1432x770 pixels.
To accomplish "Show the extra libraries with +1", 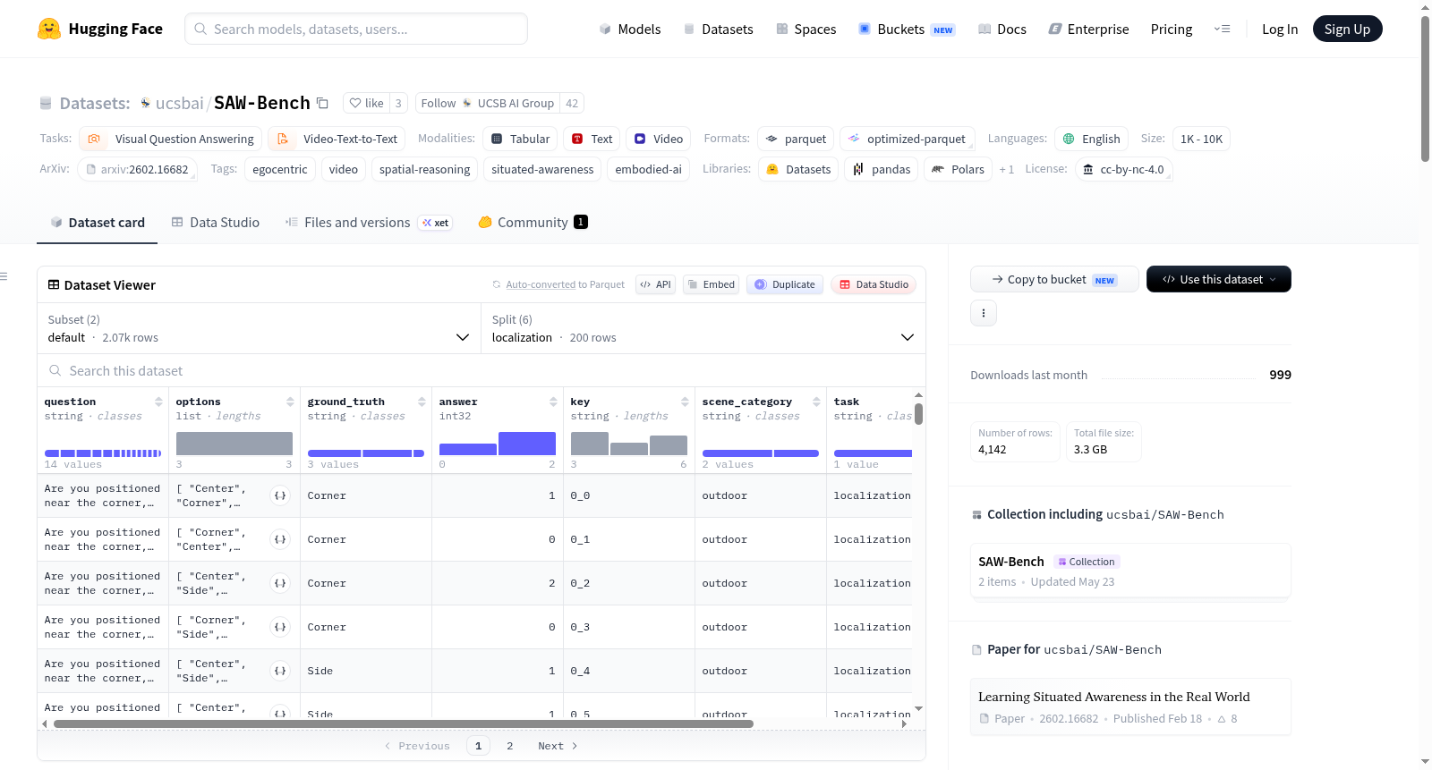I will pyautogui.click(x=1007, y=169).
